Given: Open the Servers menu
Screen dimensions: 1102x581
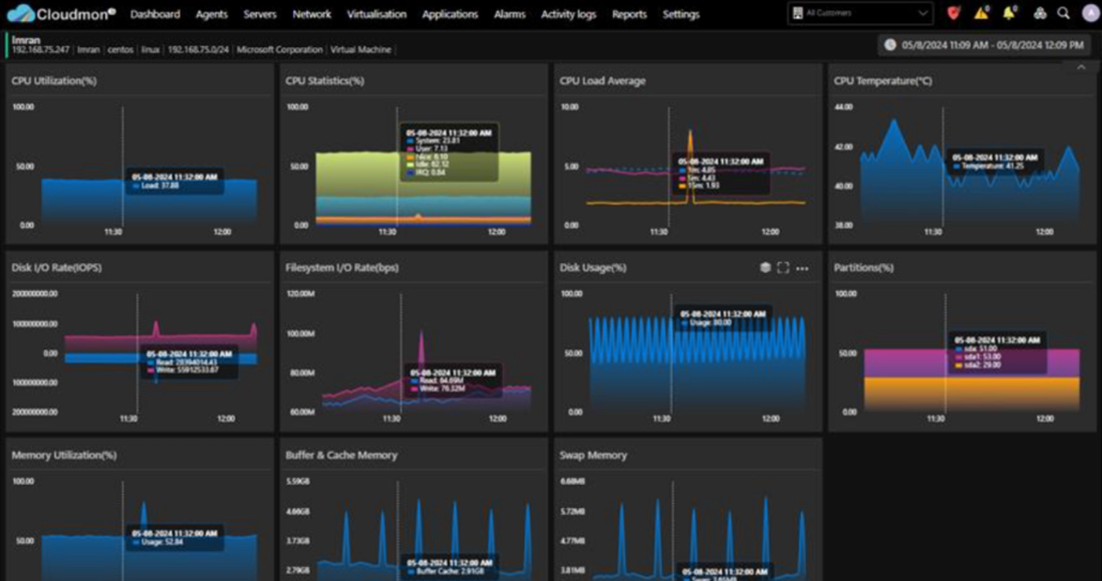Looking at the screenshot, I should (x=260, y=14).
